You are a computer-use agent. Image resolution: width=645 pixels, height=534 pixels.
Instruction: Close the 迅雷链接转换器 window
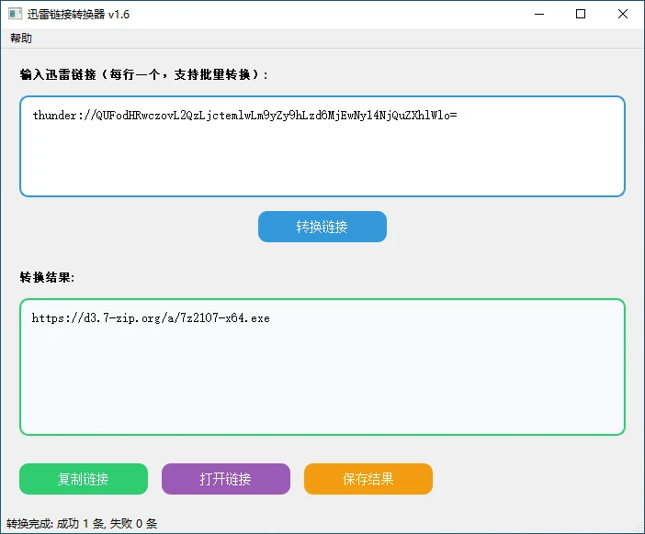[623, 14]
